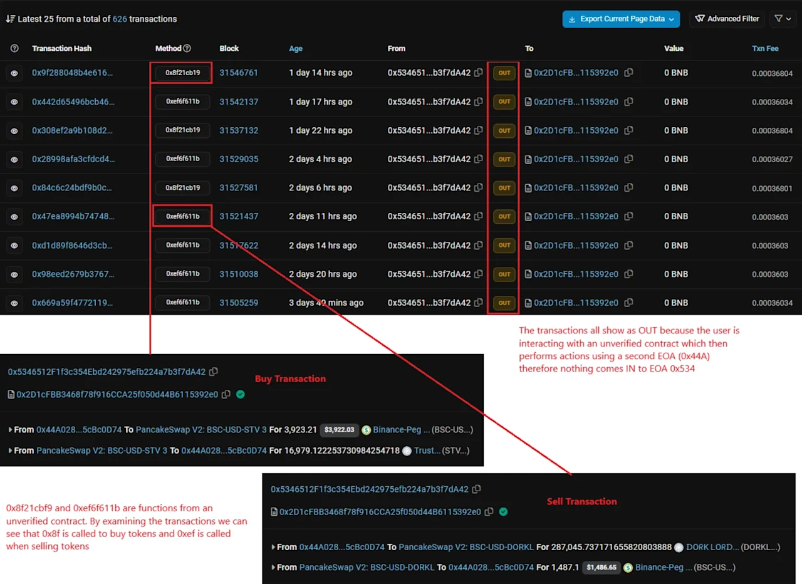Open the filter funnel dropdown
802x584 pixels.
(783, 19)
